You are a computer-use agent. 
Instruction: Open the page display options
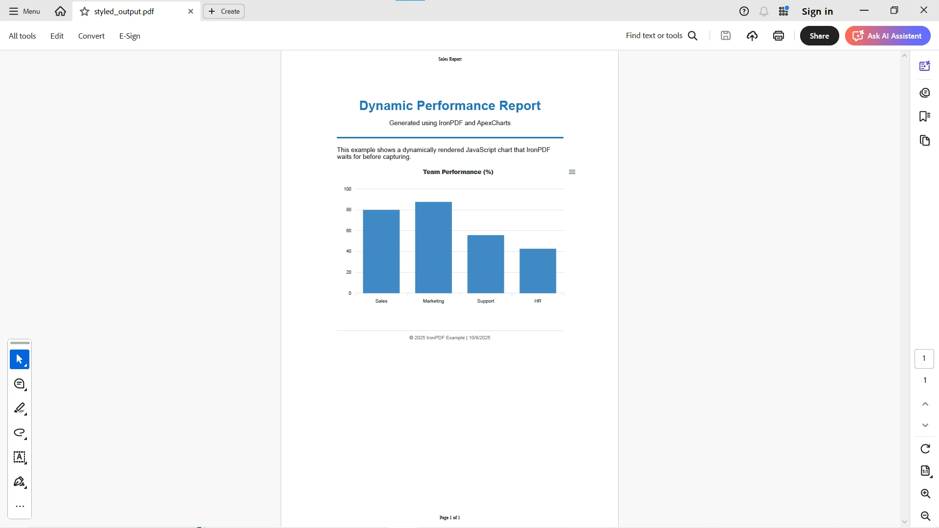coord(925,471)
